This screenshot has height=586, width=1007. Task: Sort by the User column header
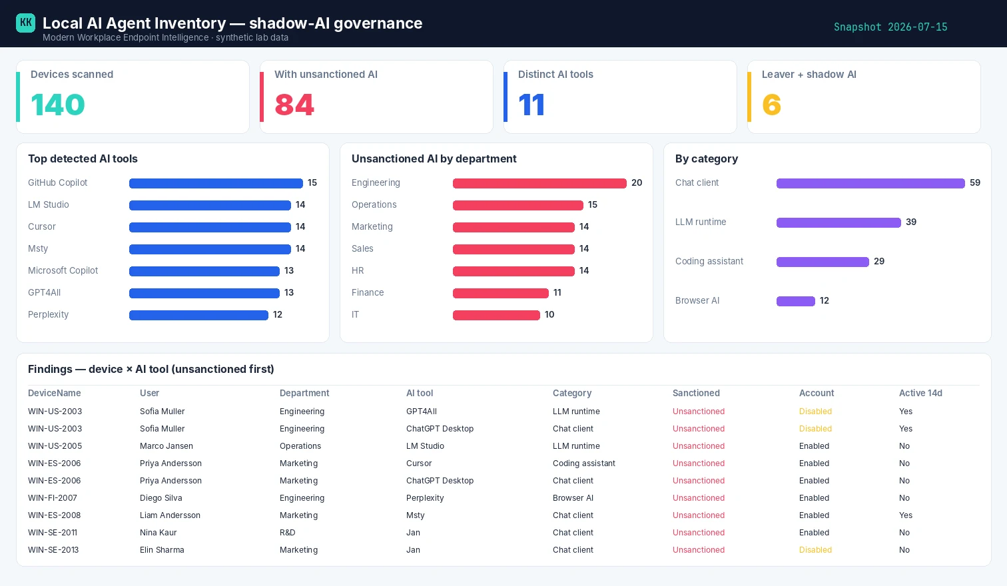click(x=149, y=393)
